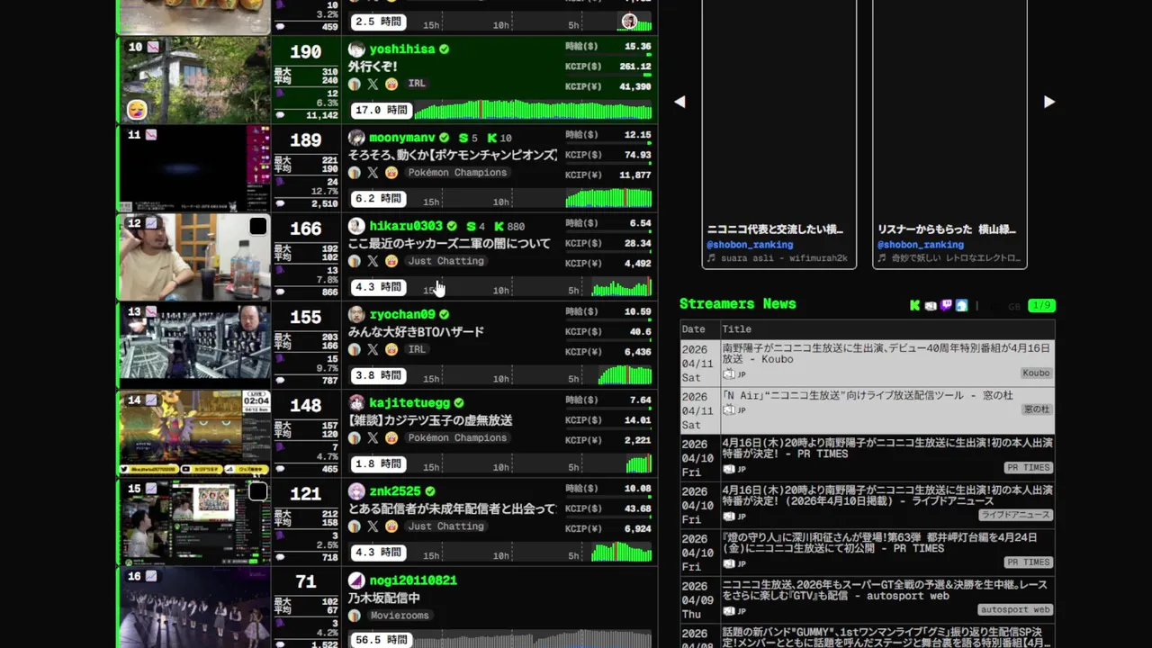The image size is (1152, 648).
Task: Open the X icon in znk2525's row
Action: [373, 526]
